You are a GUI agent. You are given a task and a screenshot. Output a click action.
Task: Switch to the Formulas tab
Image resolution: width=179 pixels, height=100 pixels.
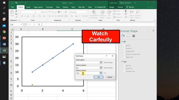point(49,7)
